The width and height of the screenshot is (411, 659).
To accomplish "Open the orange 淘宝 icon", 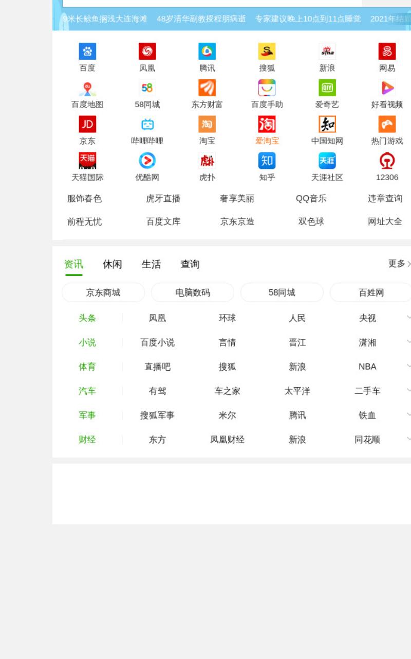I will click(207, 124).
